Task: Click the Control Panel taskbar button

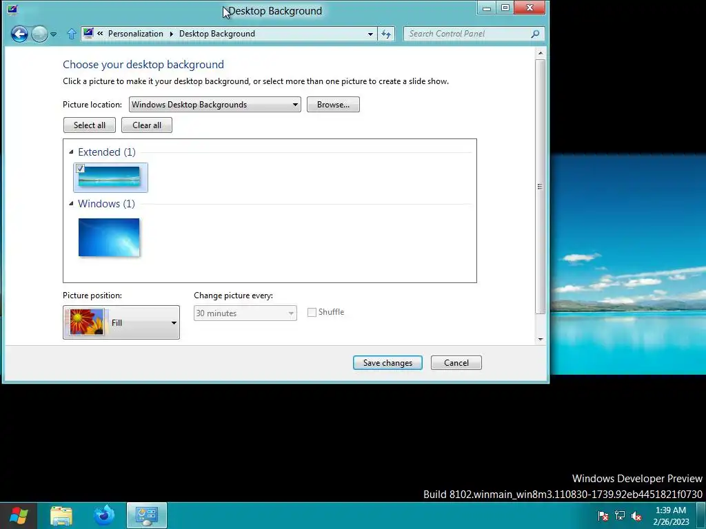Action: tap(147, 515)
